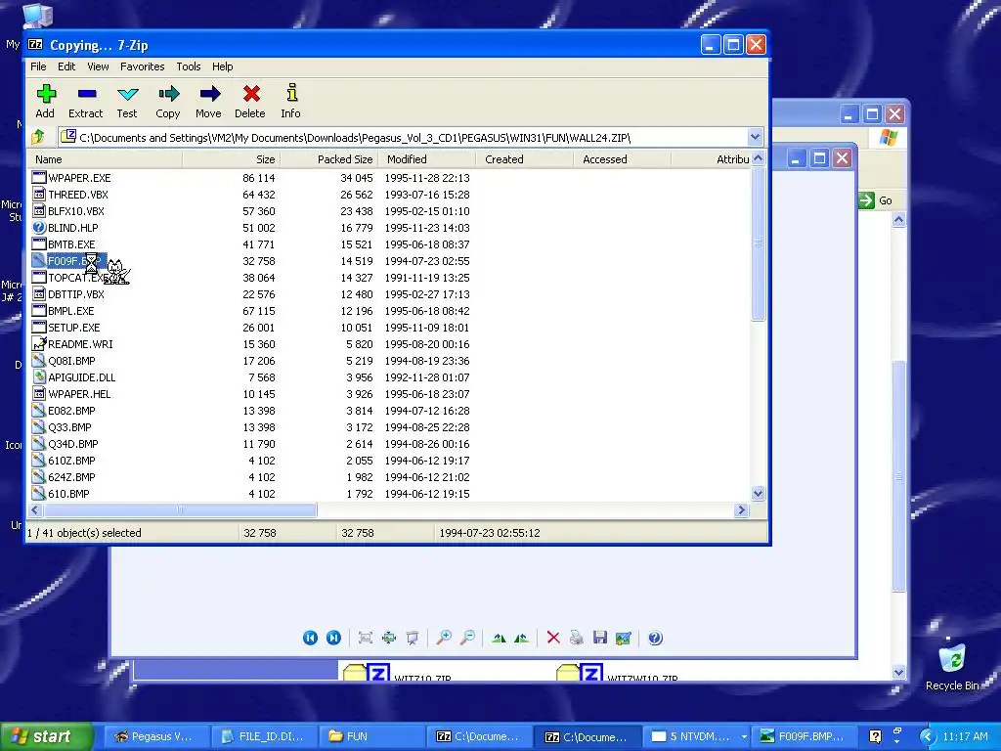
Task: Click Best Fit in the picture viewer
Action: [366, 638]
